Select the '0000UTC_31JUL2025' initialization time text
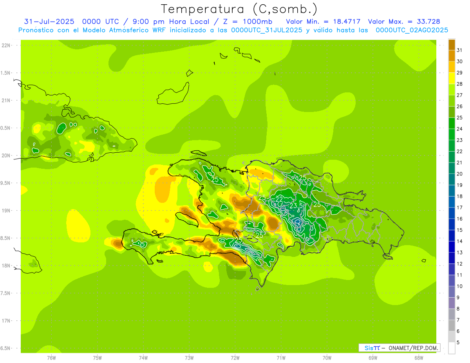Image resolution: width=470 pixels, height=363 pixels. pyautogui.click(x=267, y=30)
